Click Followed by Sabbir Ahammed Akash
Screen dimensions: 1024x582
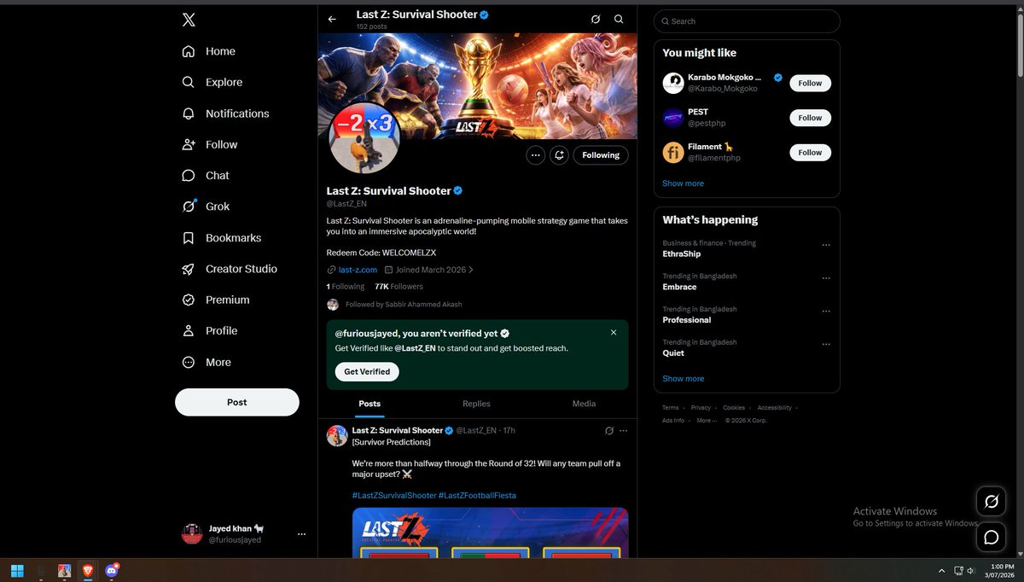coord(404,305)
